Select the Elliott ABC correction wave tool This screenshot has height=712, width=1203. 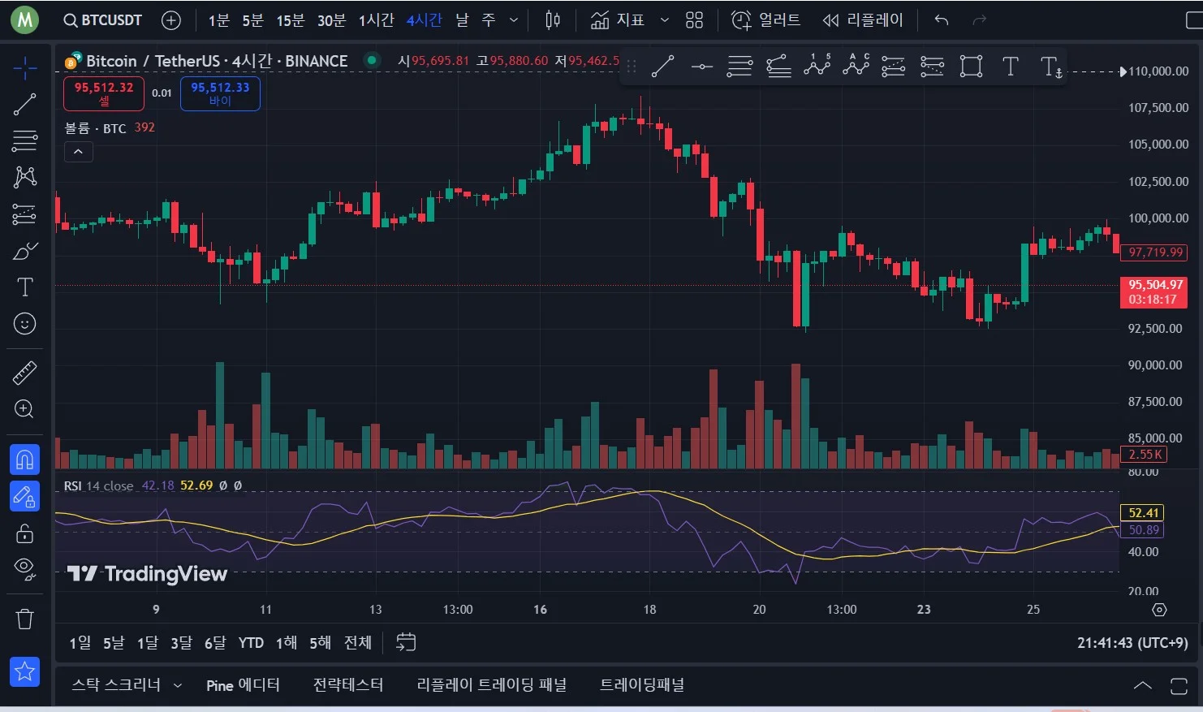point(856,66)
